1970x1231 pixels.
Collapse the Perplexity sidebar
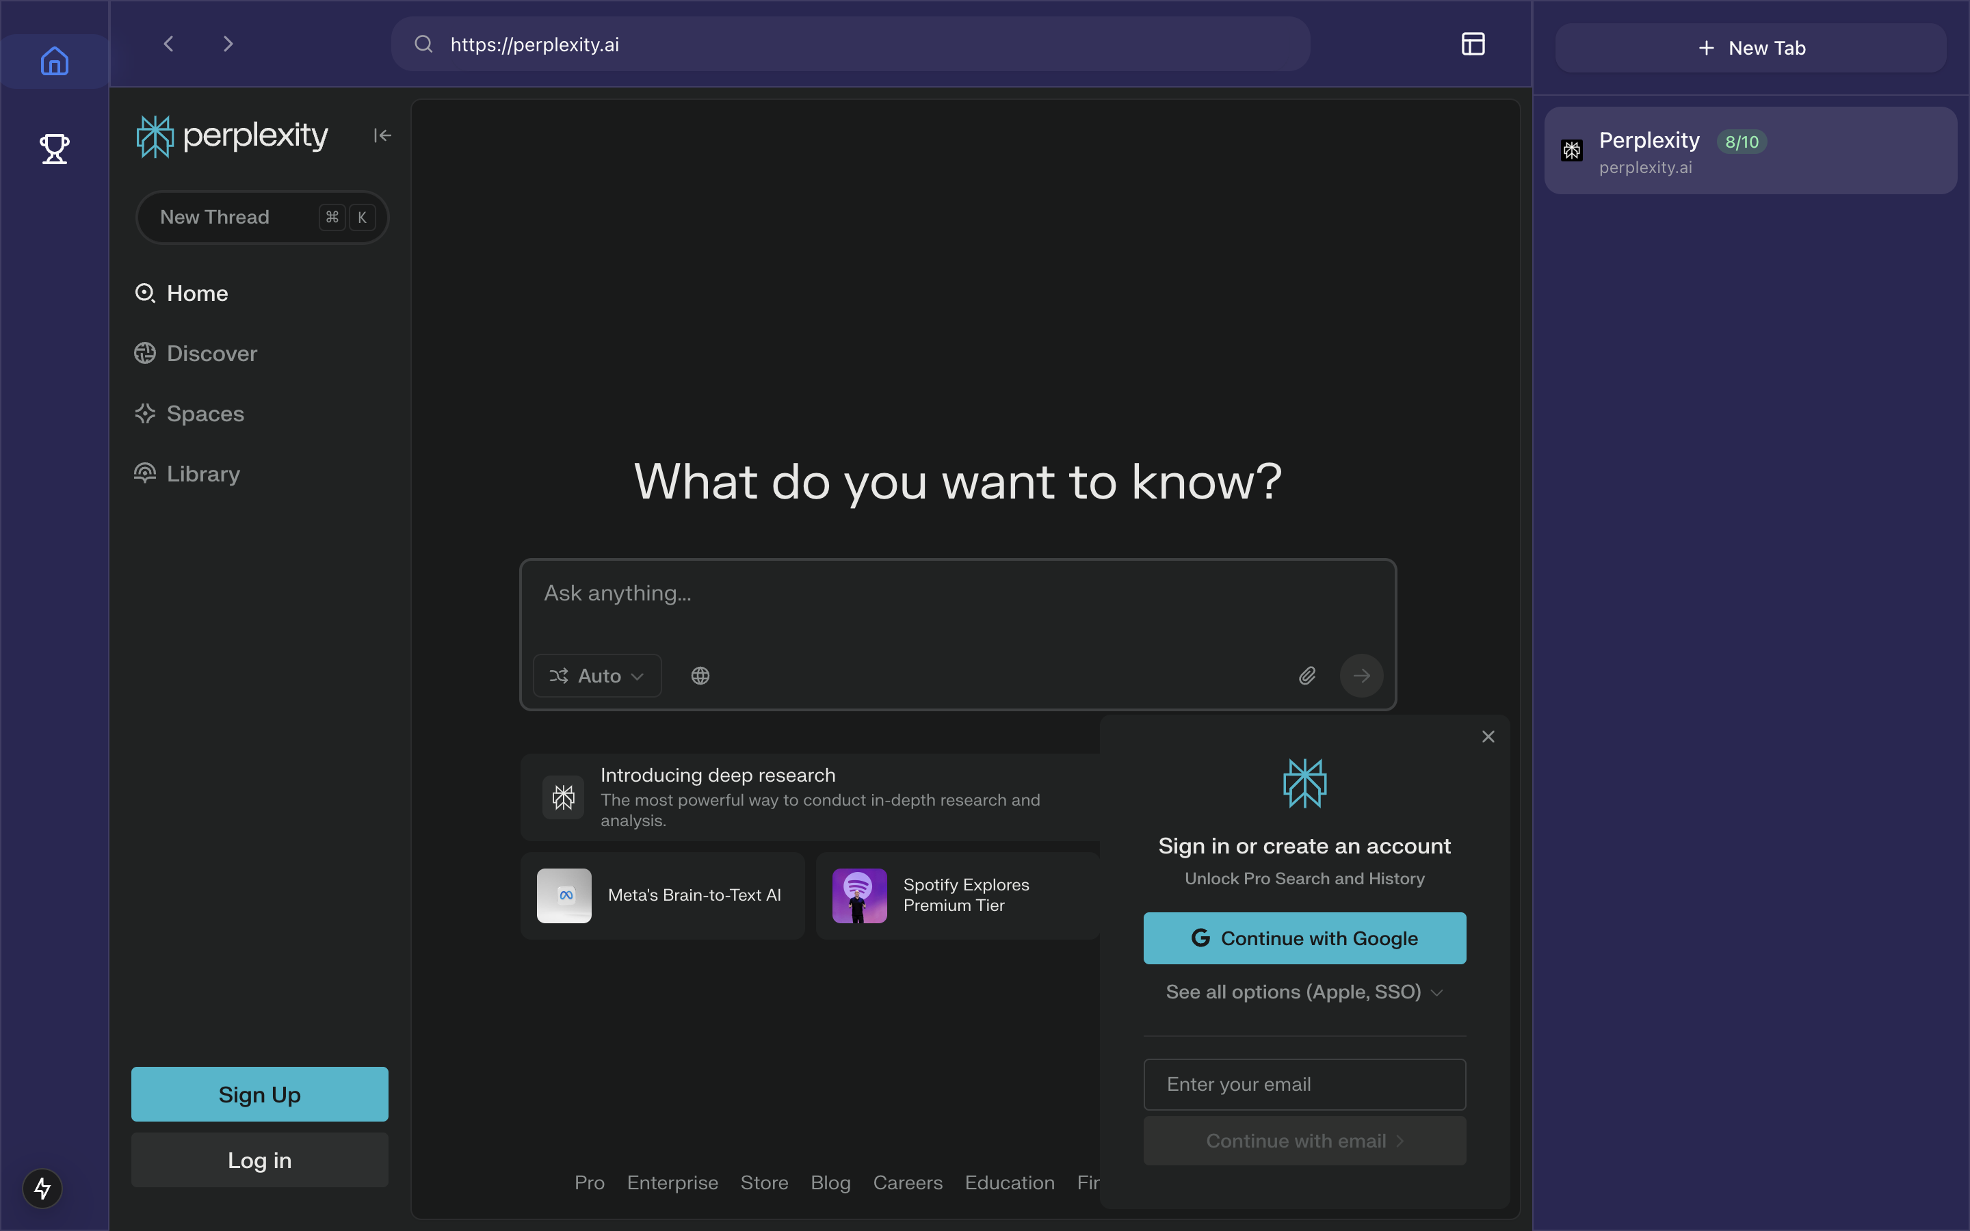coord(382,135)
